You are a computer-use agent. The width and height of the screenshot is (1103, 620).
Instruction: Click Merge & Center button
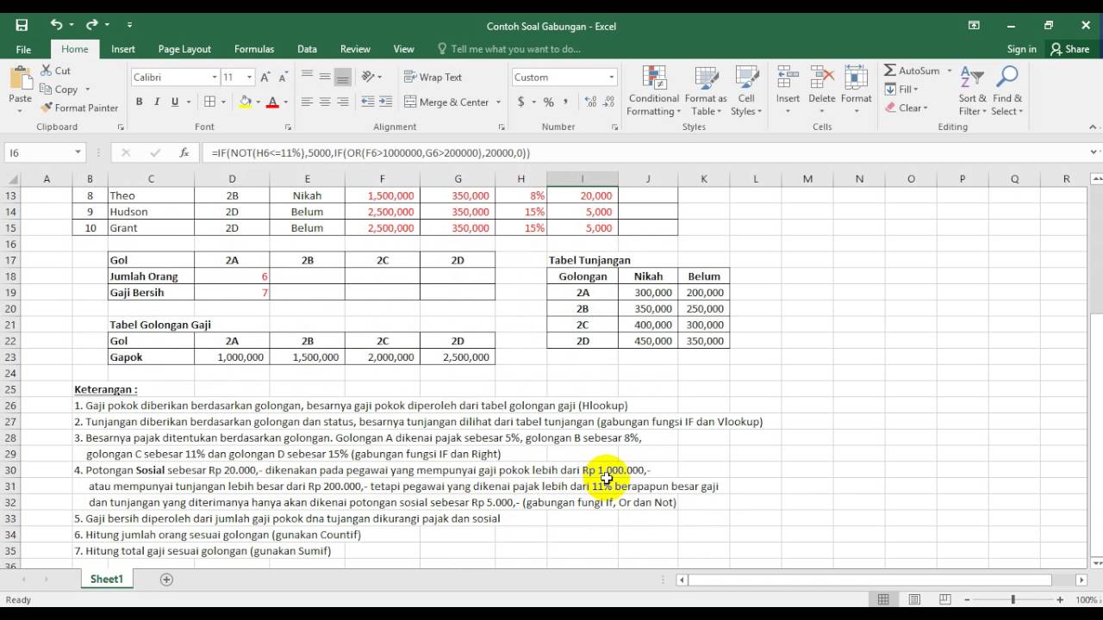coord(447,102)
